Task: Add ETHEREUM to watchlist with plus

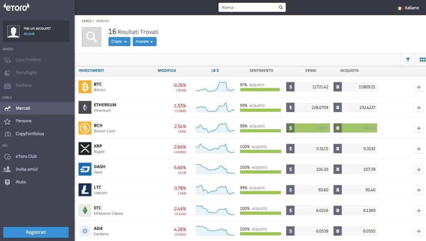Action: [x=419, y=107]
